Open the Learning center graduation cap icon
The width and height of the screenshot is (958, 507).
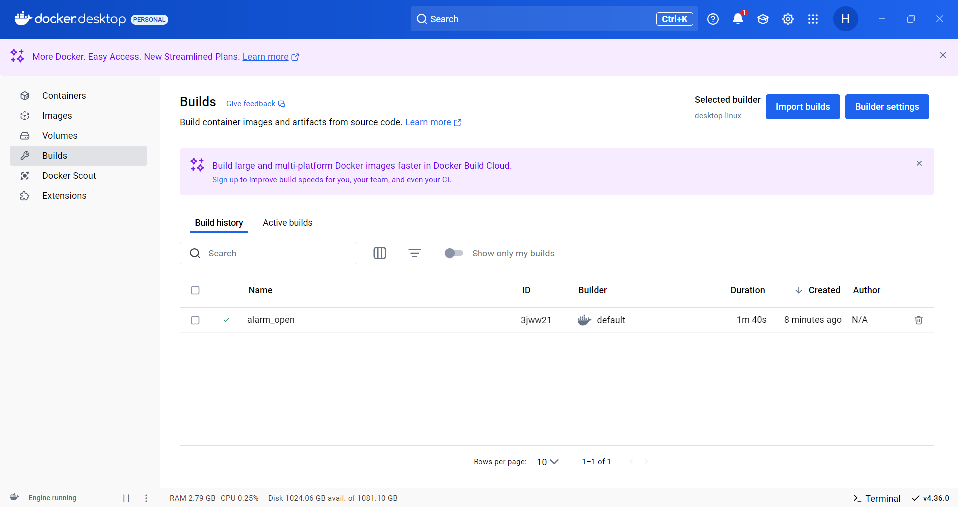(x=763, y=19)
